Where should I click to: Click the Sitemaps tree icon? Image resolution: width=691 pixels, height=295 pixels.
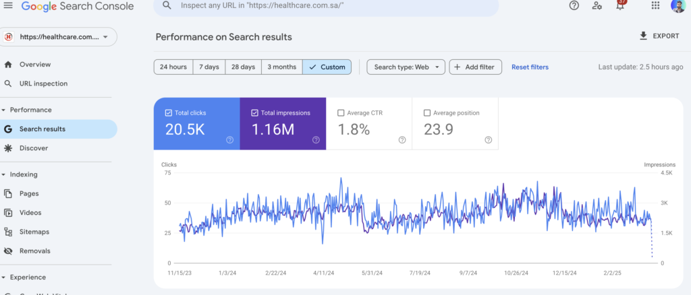click(x=7, y=232)
